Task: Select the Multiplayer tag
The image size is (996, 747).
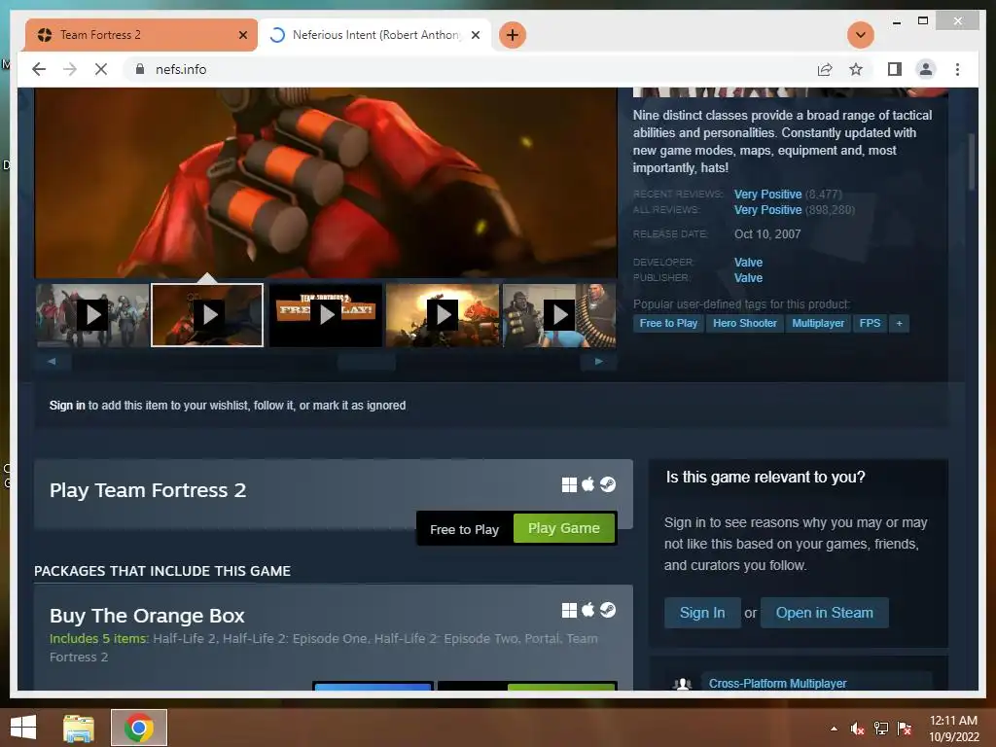Action: 818,323
